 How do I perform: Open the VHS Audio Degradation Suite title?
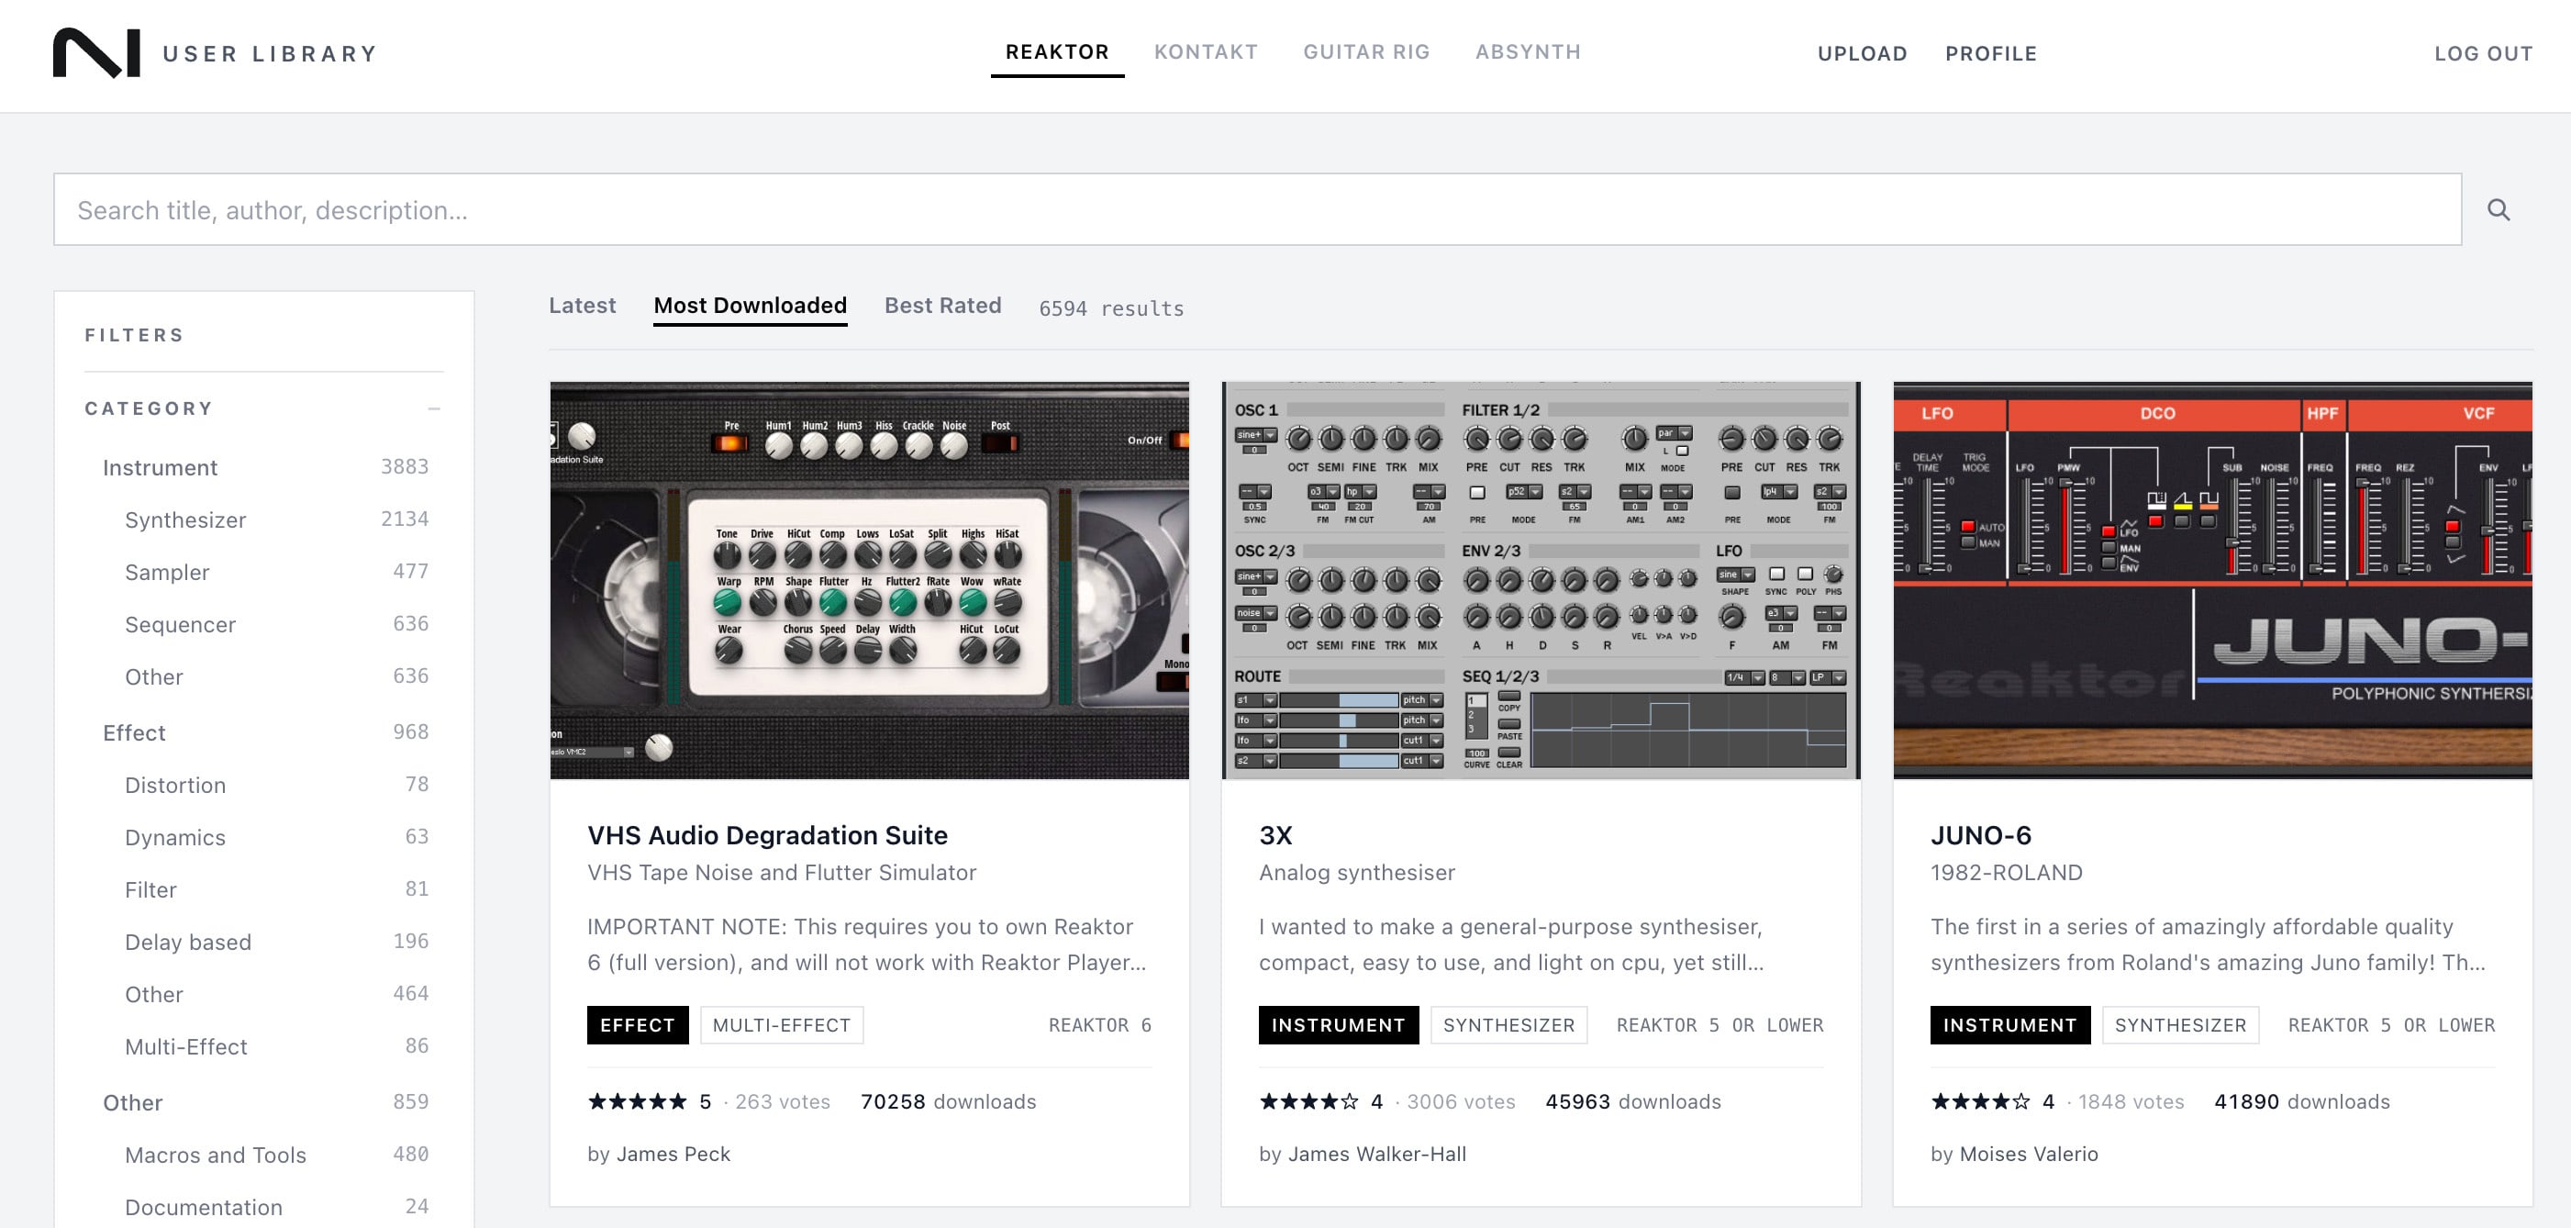(767, 834)
